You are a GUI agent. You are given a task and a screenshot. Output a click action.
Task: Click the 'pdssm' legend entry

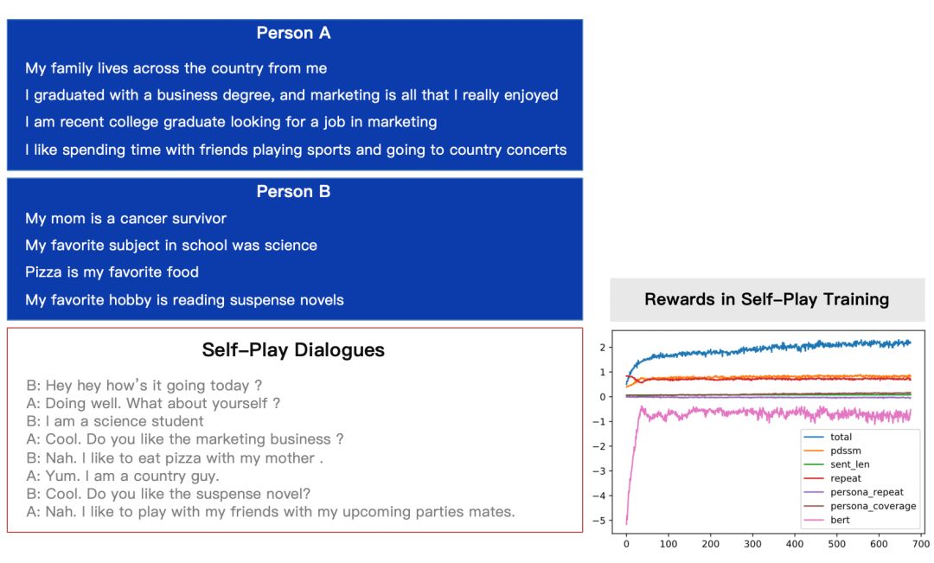tap(832, 451)
